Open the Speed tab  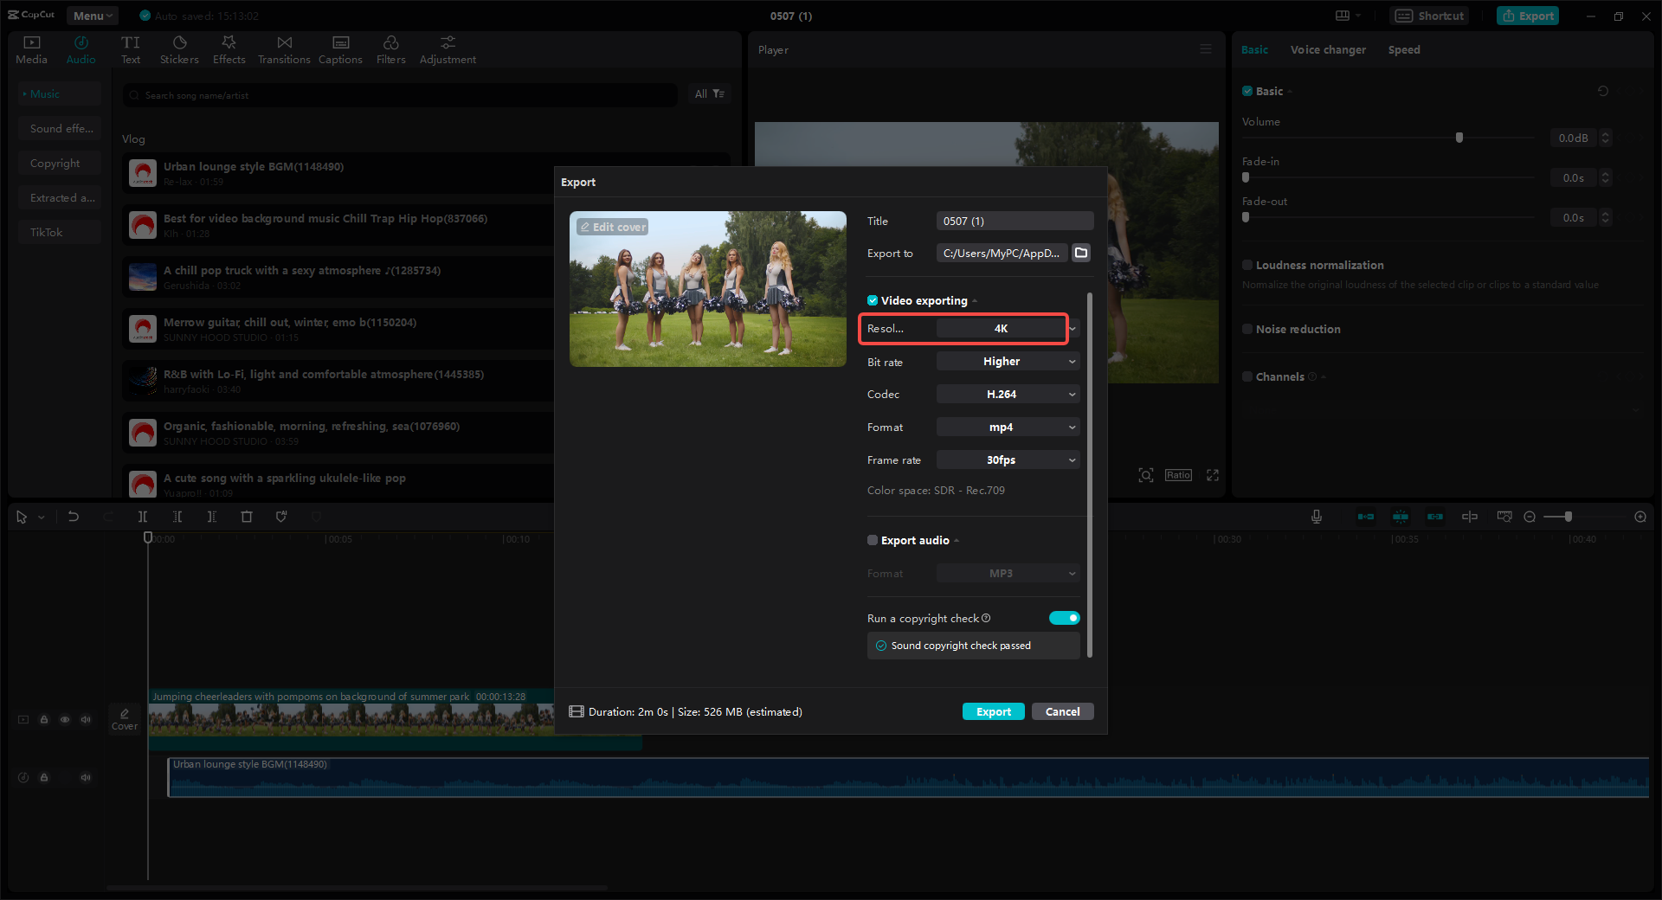(1404, 49)
